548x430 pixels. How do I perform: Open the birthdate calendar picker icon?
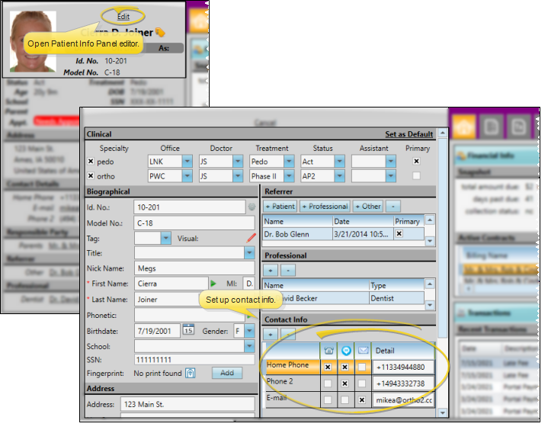[187, 331]
